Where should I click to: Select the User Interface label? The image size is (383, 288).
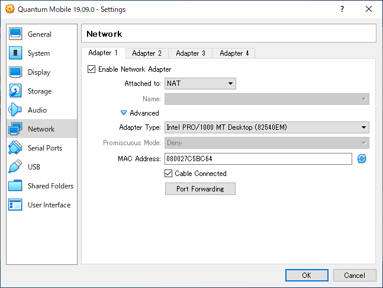pos(49,205)
